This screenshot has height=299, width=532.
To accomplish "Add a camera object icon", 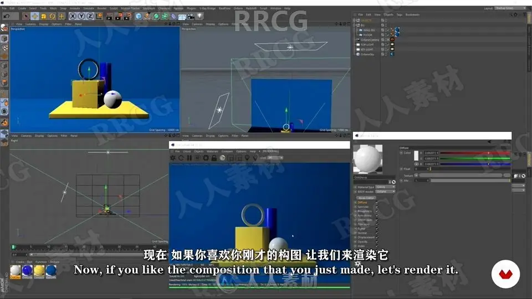I will (191, 16).
